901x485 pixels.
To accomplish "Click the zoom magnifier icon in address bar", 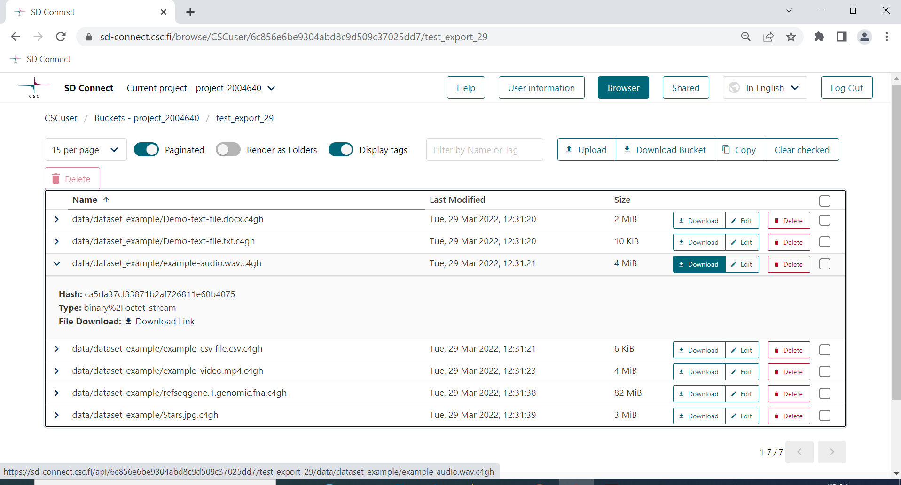I will coord(746,37).
